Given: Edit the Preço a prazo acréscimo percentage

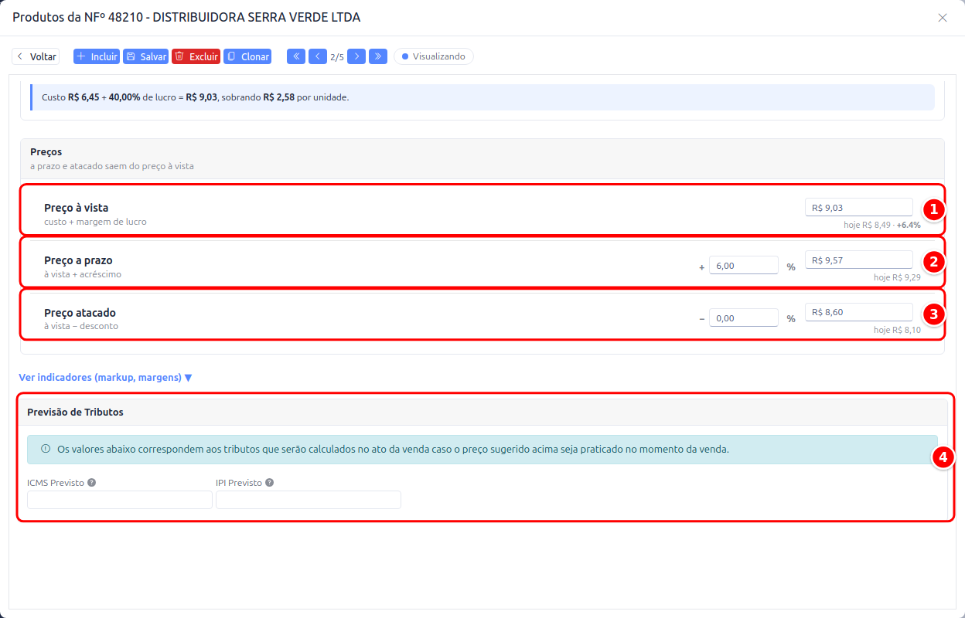Looking at the screenshot, I should pos(743,265).
